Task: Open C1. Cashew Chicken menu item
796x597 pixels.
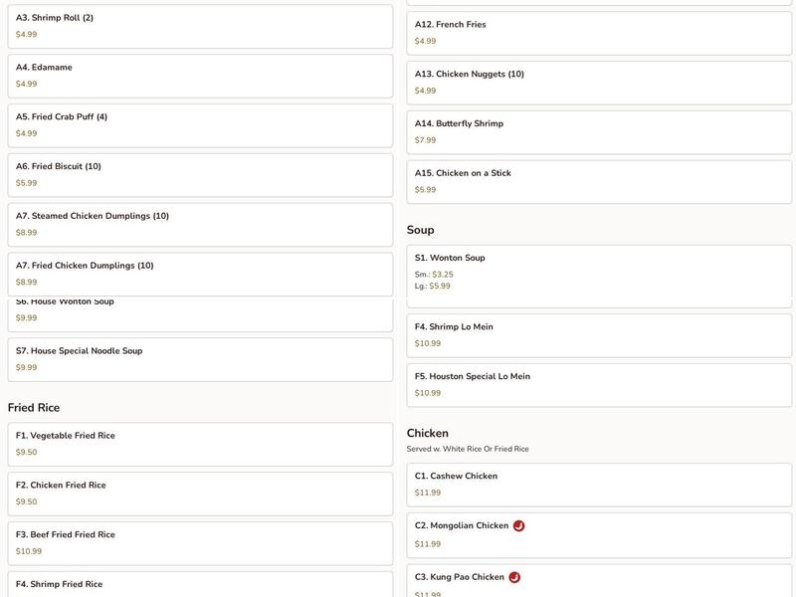Action: pyautogui.click(x=599, y=485)
